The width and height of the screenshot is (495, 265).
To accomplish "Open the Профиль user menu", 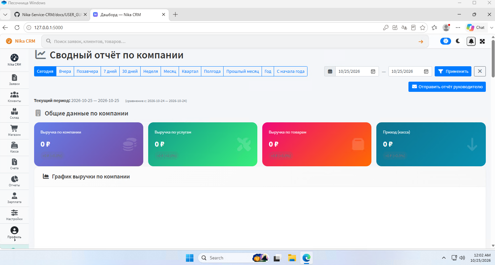I will tap(14, 233).
